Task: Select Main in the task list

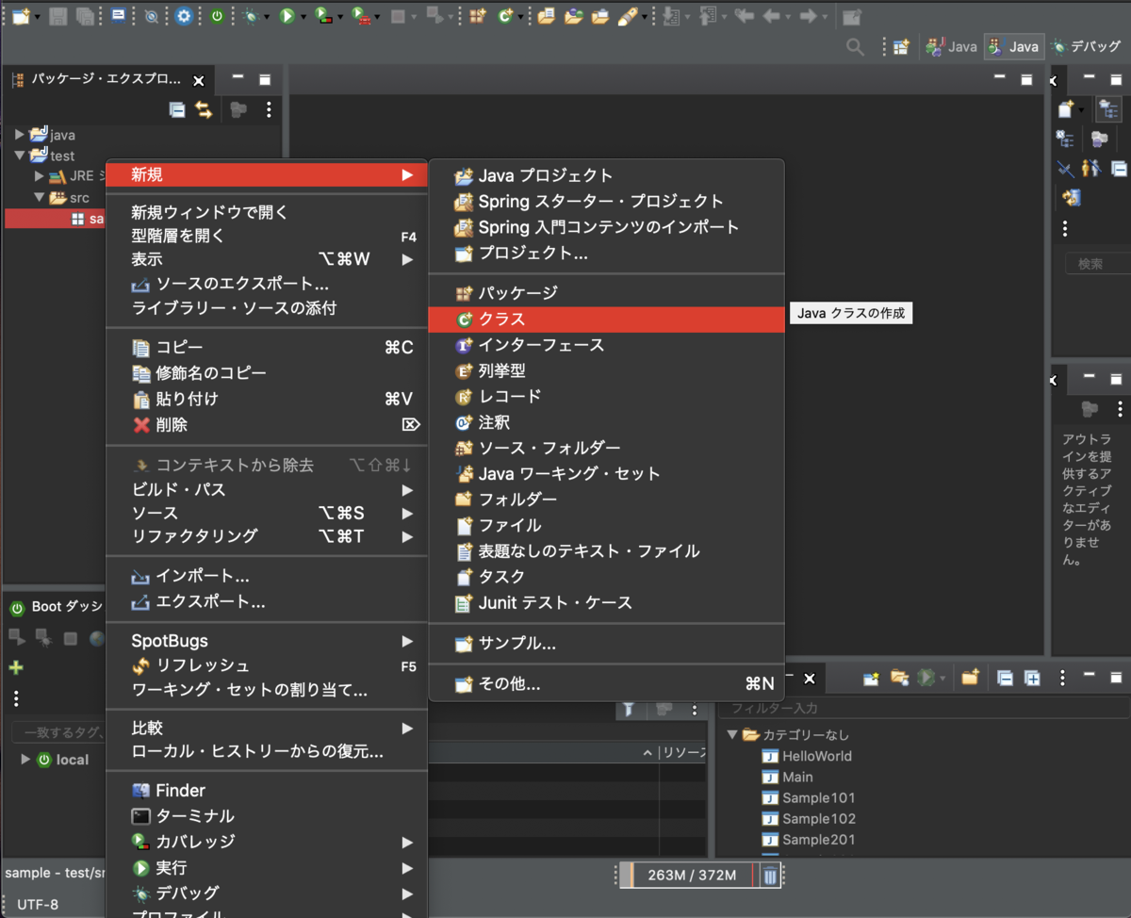Action: pos(797,777)
